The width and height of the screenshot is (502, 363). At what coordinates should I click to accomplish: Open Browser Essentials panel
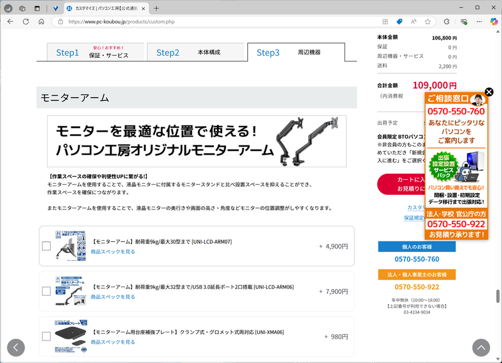point(464,21)
